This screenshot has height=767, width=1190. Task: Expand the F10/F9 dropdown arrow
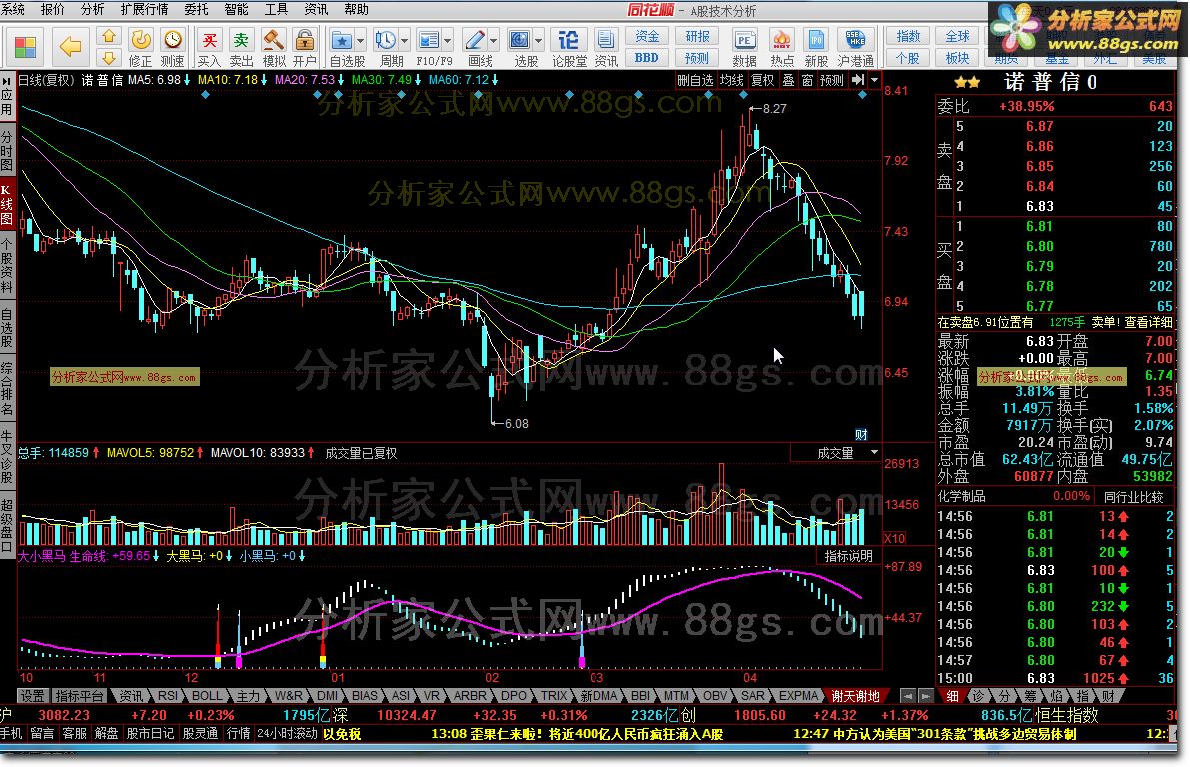pyautogui.click(x=448, y=40)
